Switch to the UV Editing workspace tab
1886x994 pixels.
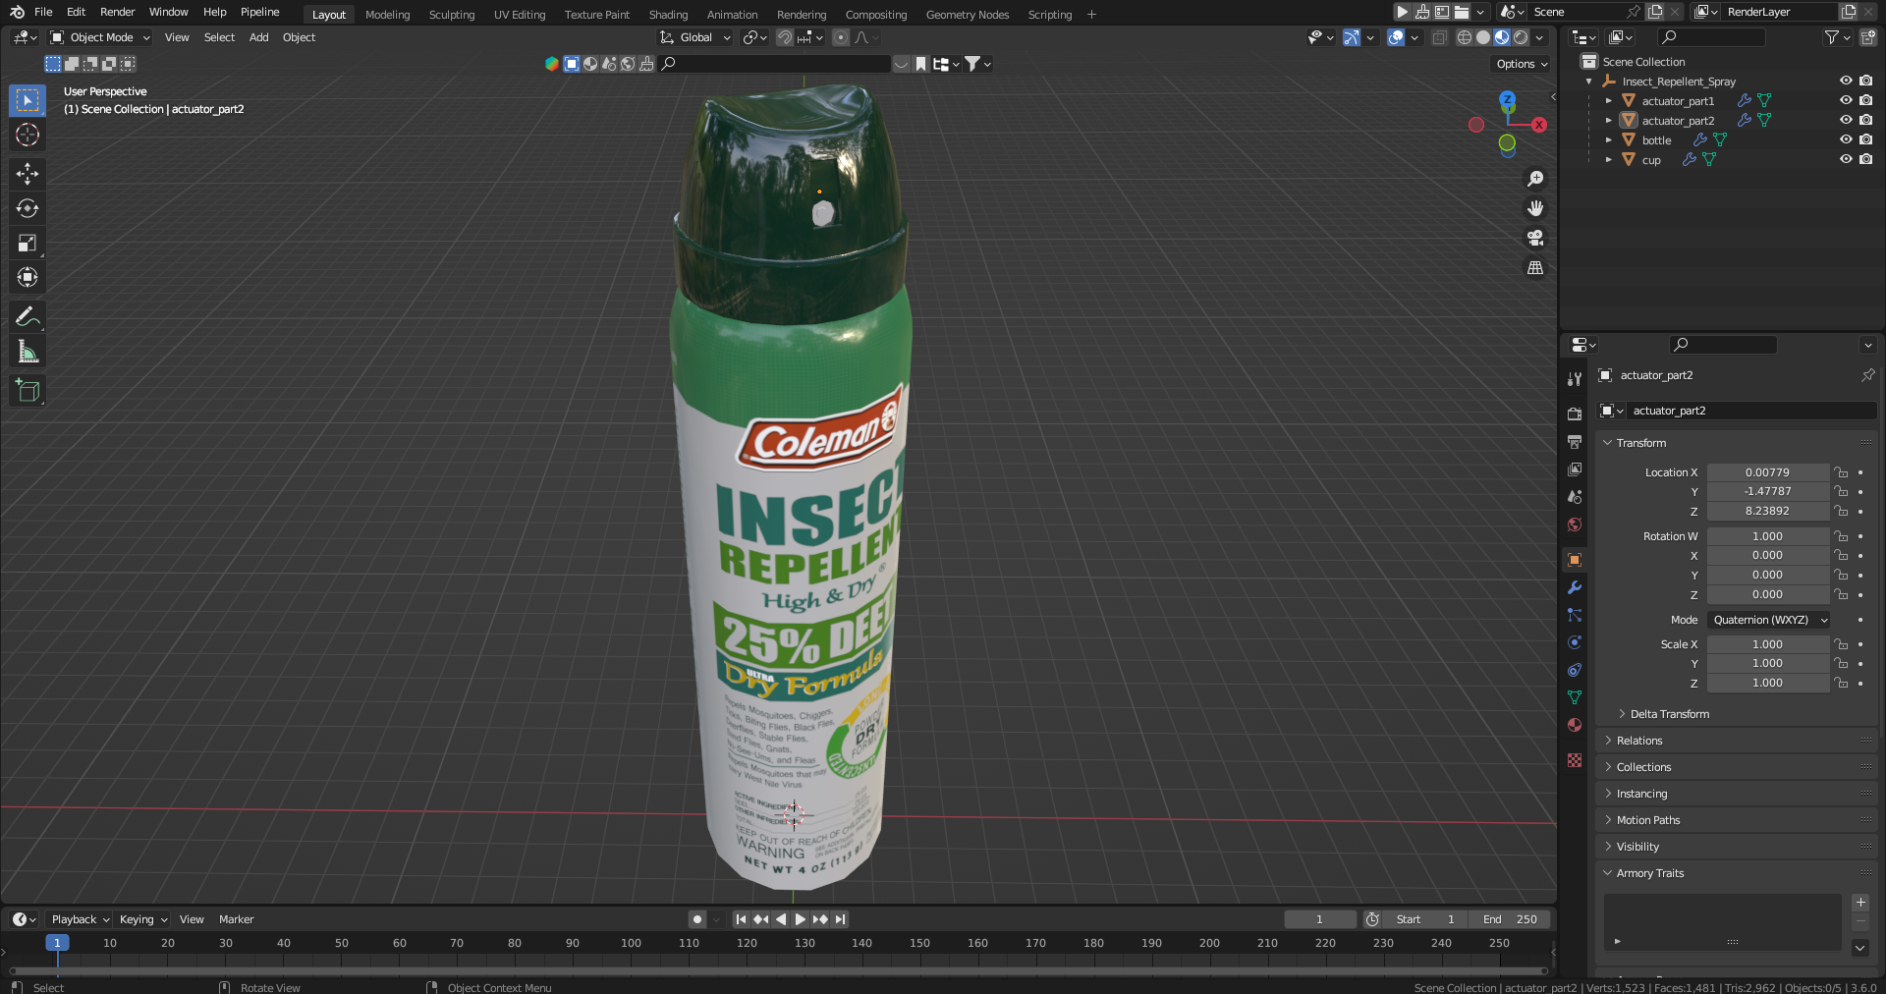tap(520, 15)
